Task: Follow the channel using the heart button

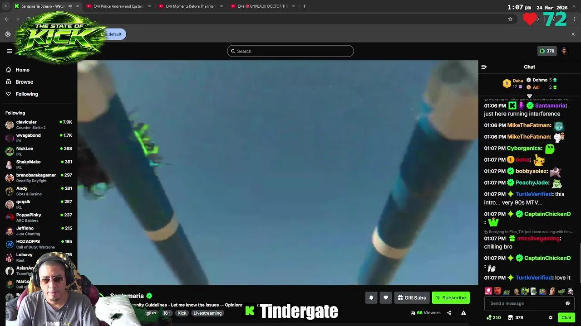Action: 386,297
